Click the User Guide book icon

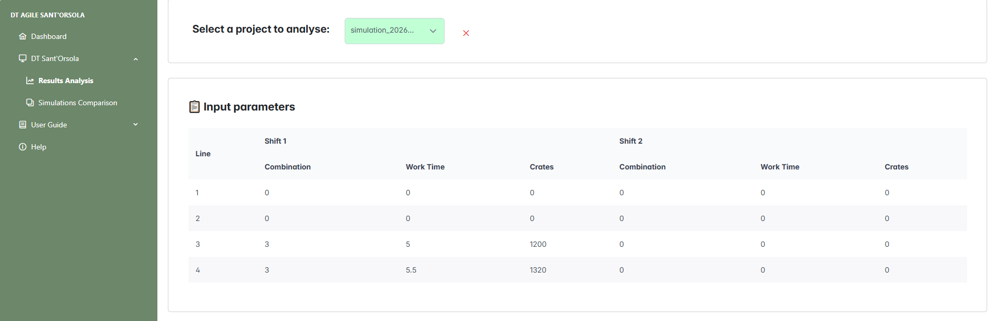[x=23, y=125]
